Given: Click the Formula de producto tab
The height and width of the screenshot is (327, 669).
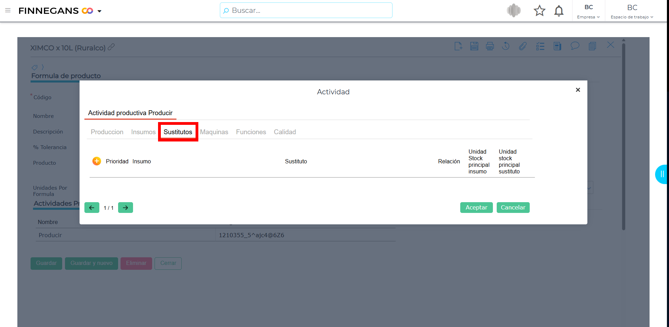Looking at the screenshot, I should (x=66, y=76).
